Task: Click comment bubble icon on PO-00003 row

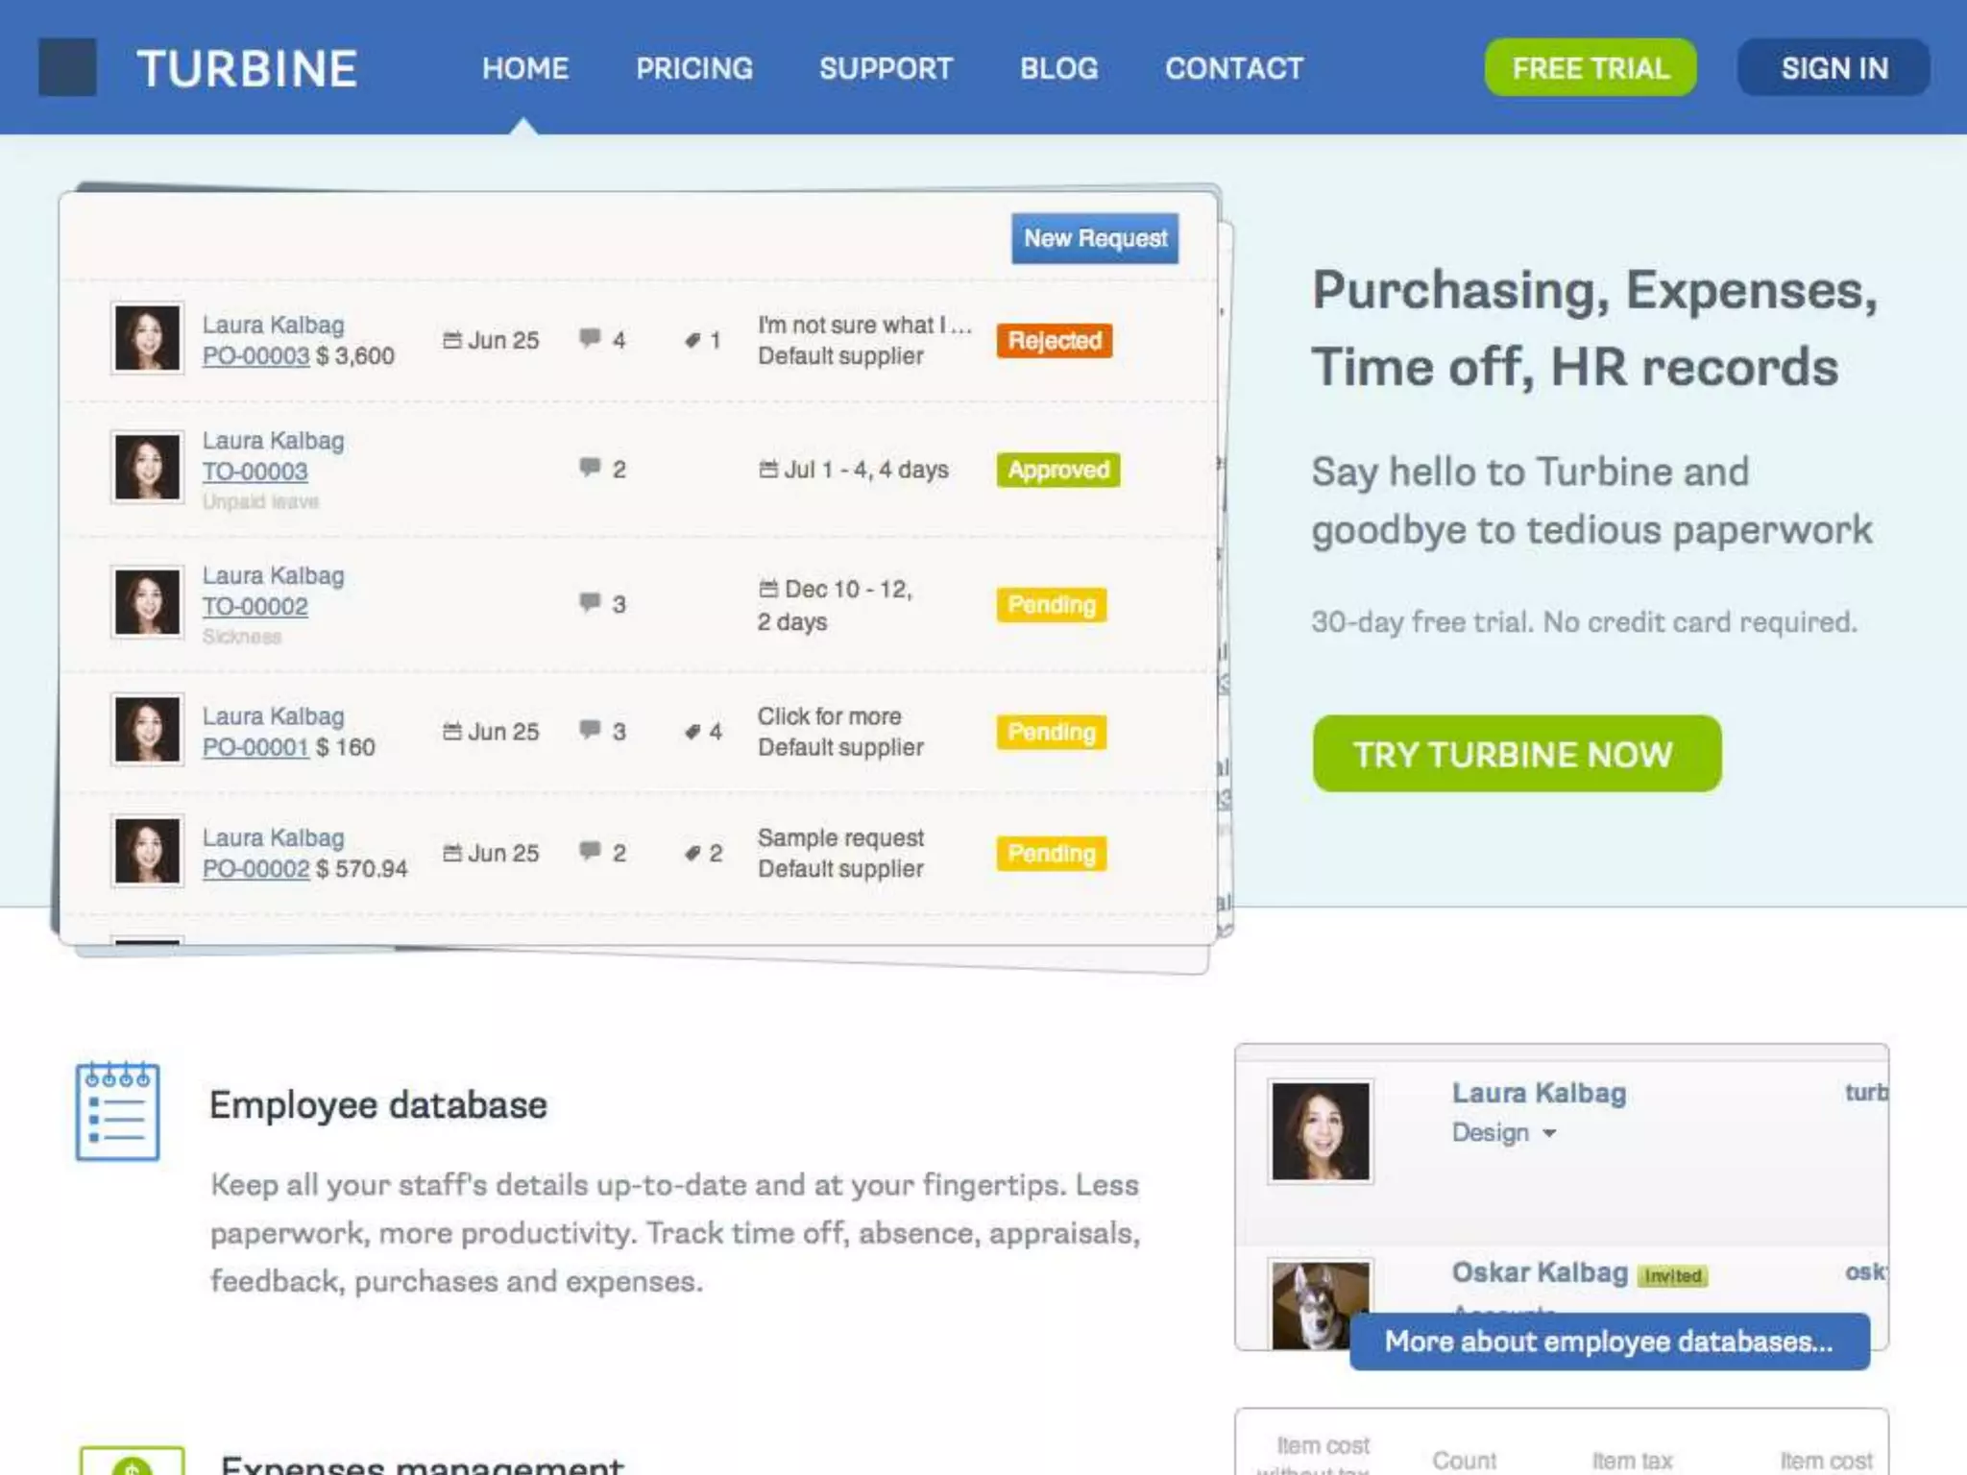Action: click(x=590, y=338)
